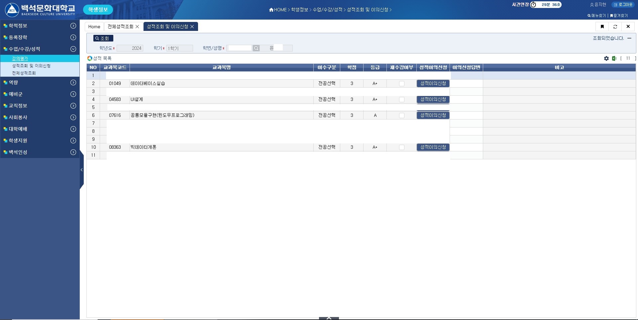Bookmark the current page with the bookmark icon
This screenshot has height=320, width=638.
(602, 27)
